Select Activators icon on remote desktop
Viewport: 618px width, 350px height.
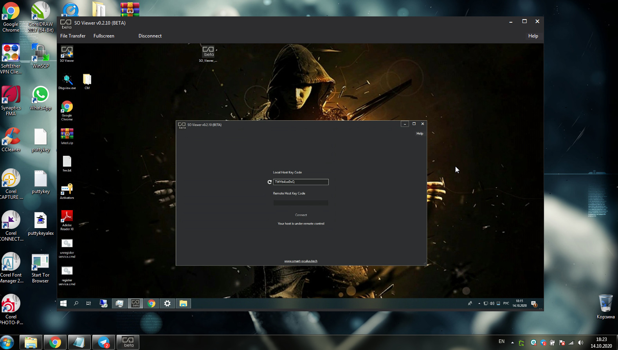[67, 191]
